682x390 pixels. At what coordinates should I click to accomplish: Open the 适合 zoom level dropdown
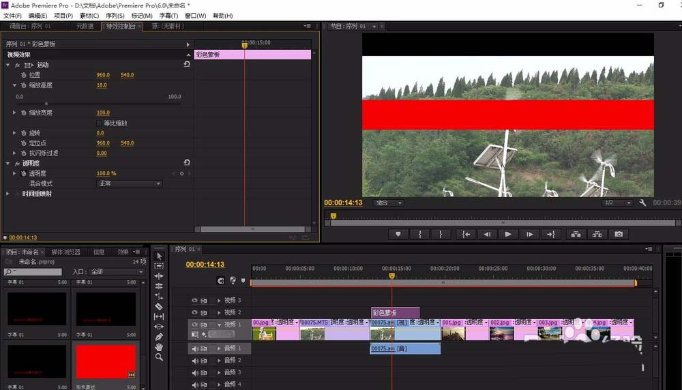(x=388, y=202)
